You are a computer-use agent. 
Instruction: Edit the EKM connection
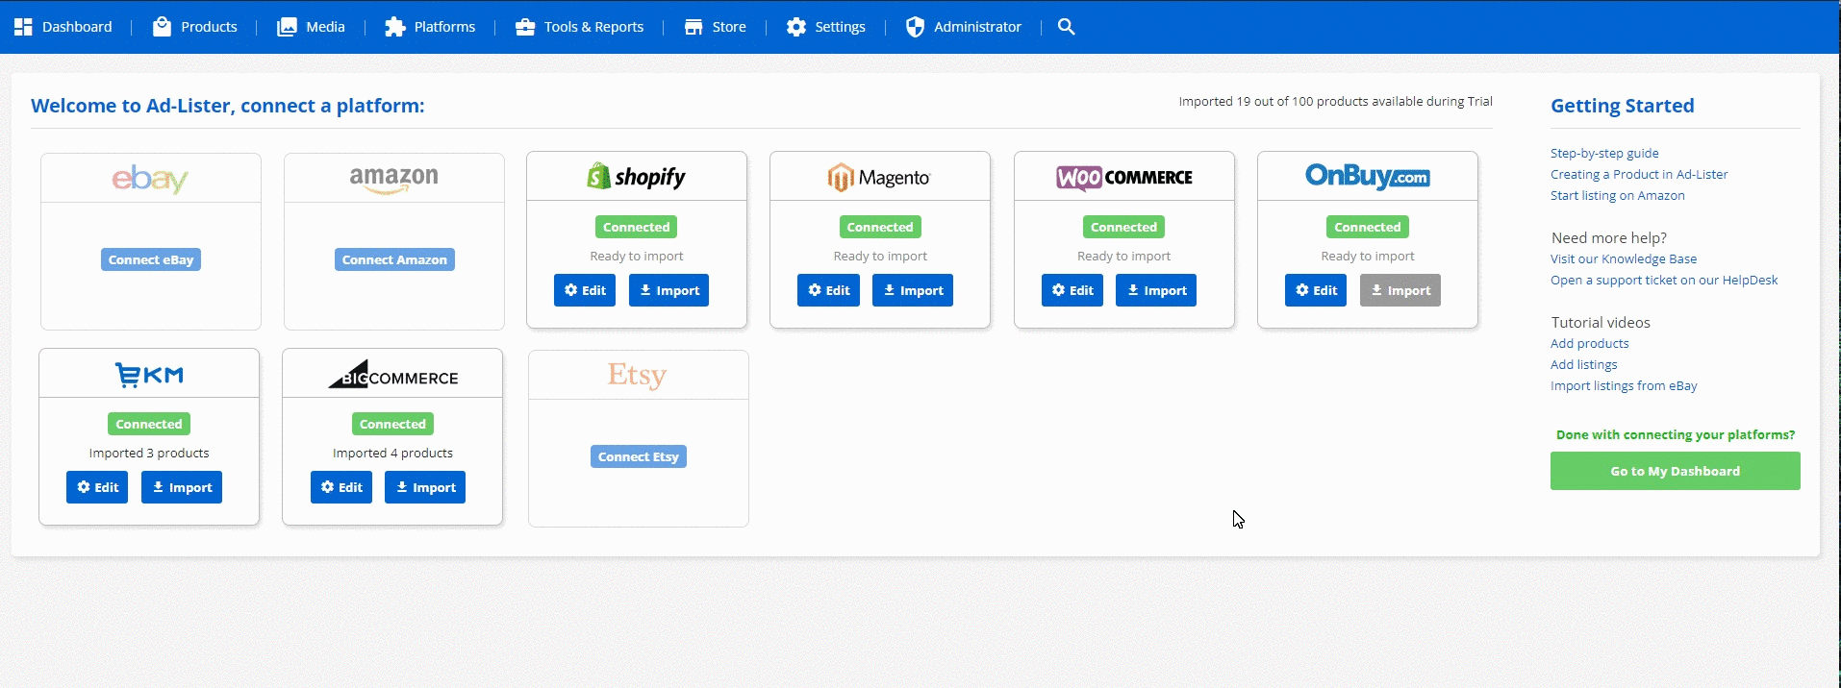[x=97, y=487]
